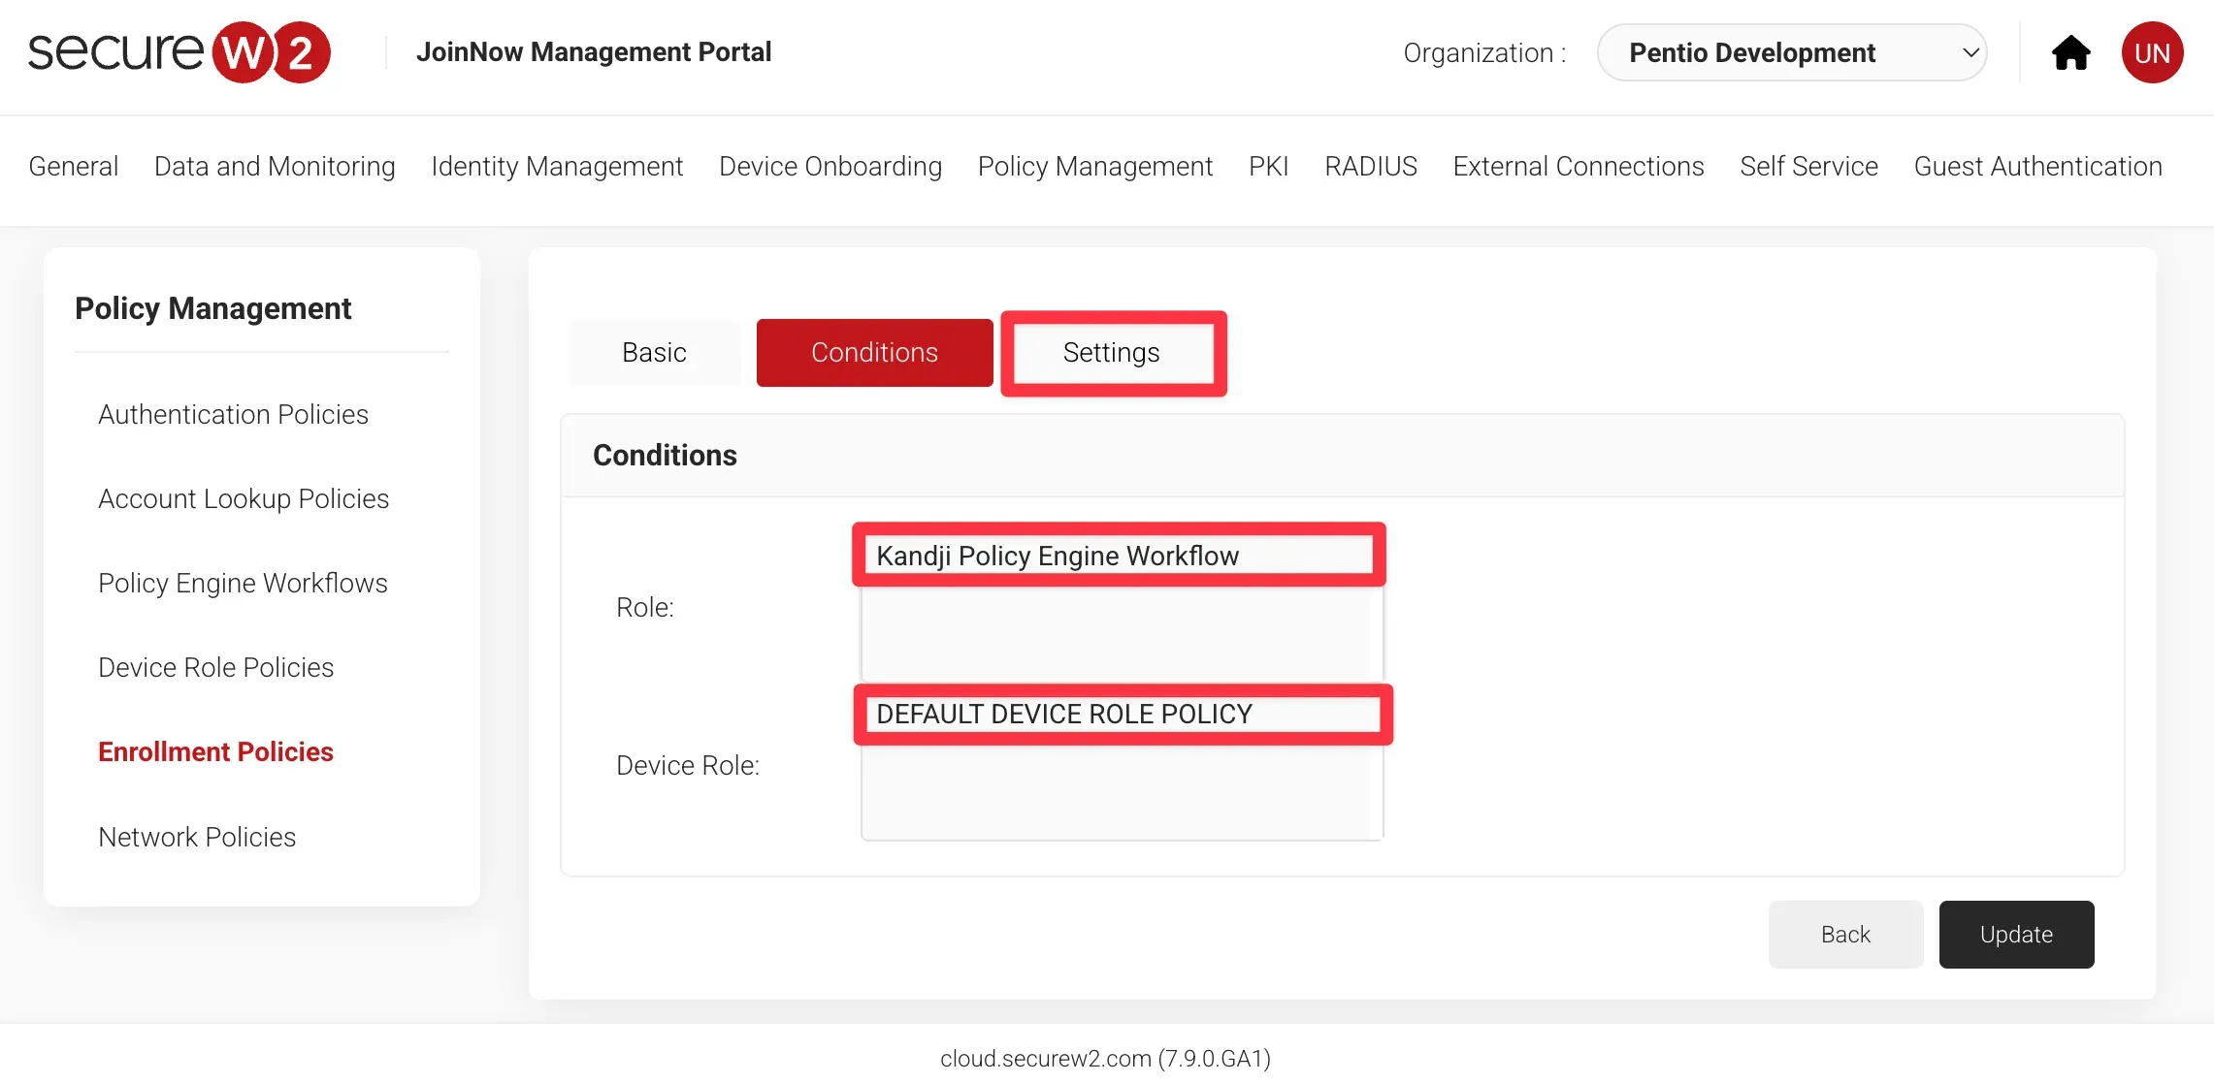Screen dimensions: 2214x1083
Task: Expand the Pentio Development organization dropdown
Action: pyautogui.click(x=1791, y=52)
